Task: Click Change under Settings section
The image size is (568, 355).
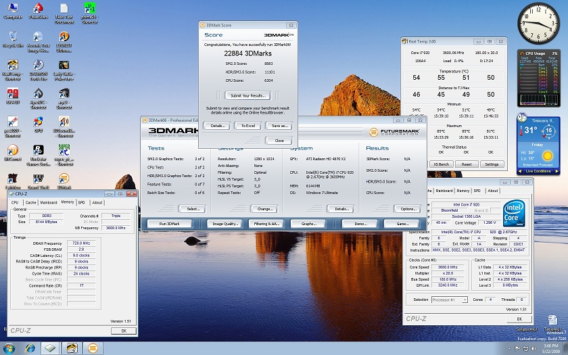Action: pyautogui.click(x=264, y=209)
